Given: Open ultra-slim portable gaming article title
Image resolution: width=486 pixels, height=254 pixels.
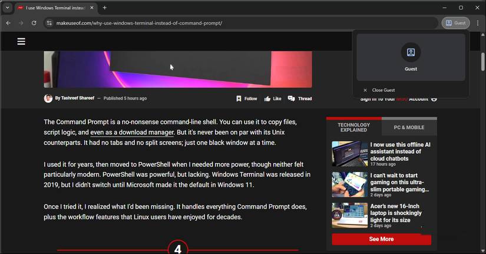Looking at the screenshot, I should point(399,182).
